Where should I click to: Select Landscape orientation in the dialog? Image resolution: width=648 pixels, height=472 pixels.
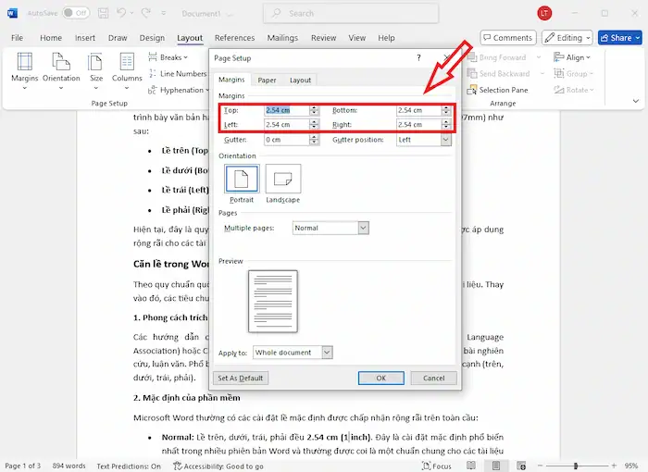(x=282, y=180)
